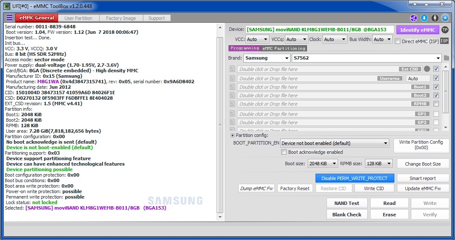Switch to User Partition tab
The image size is (455, 240).
click(x=78, y=18)
